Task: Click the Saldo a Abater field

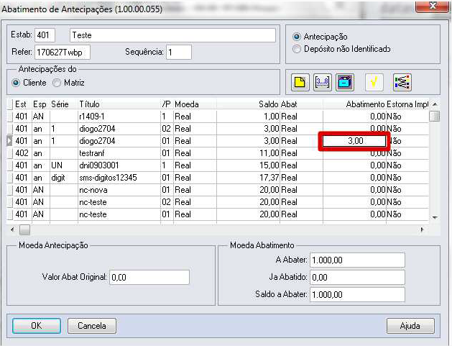Action: click(357, 295)
